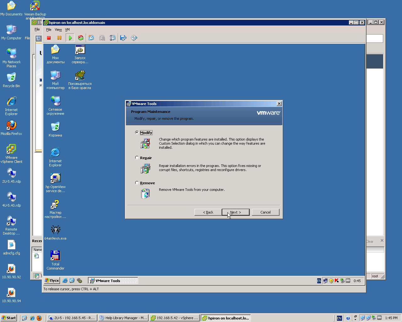Open the VM menu of the hpiron console
This screenshot has height=322, width=402.
click(67, 30)
